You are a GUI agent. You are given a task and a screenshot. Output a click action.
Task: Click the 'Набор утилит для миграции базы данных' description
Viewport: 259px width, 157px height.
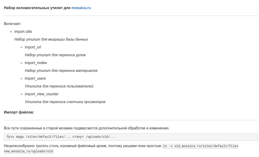[x=51, y=39]
